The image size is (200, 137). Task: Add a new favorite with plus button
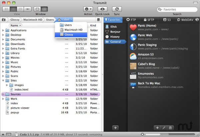(x=157, y=128)
